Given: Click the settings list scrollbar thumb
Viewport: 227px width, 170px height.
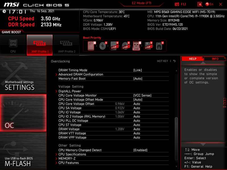Looking at the screenshot, I should pos(176,138).
